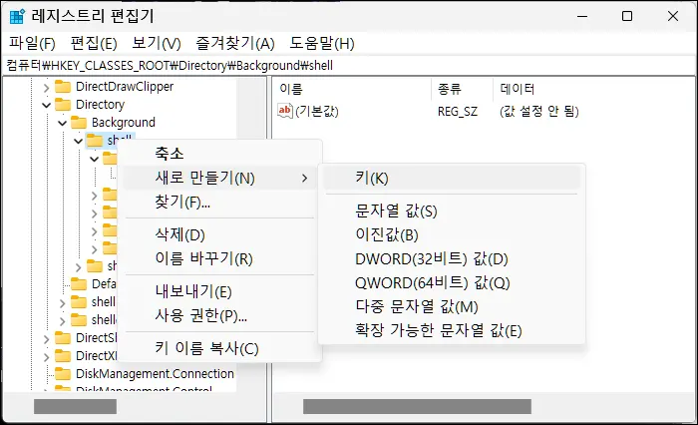Collapse the Directory key
Image resolution: width=698 pixels, height=425 pixels.
46,105
